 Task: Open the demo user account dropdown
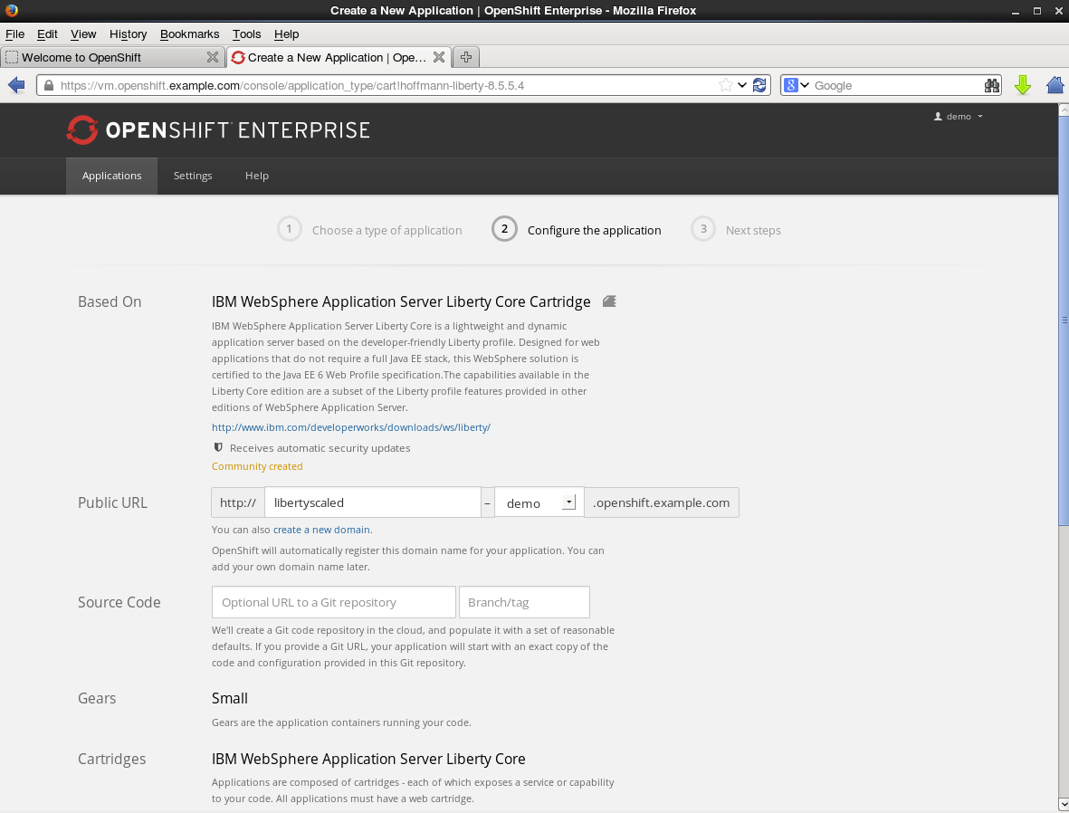click(x=959, y=117)
